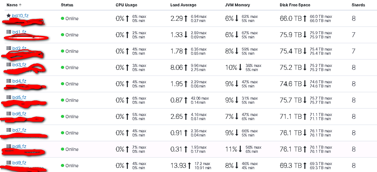The image size is (377, 172).
Task: Open the bd6_fz node link
Action: 19,114
